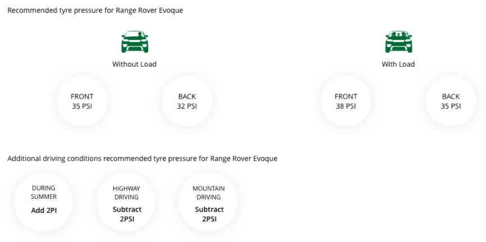Click the 'MOUNTAIN DRIVING' label text
The image size is (486, 242).
[209, 193]
